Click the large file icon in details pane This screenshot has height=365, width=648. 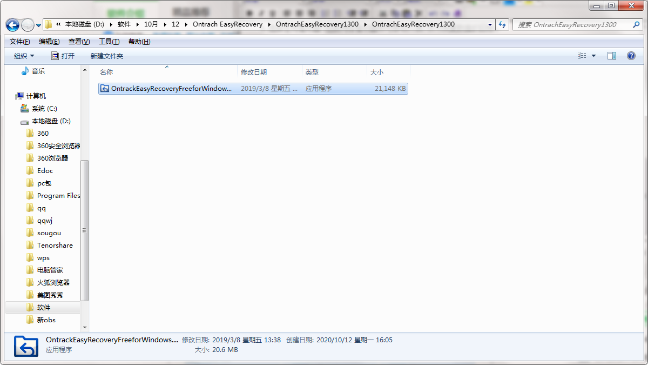point(26,347)
